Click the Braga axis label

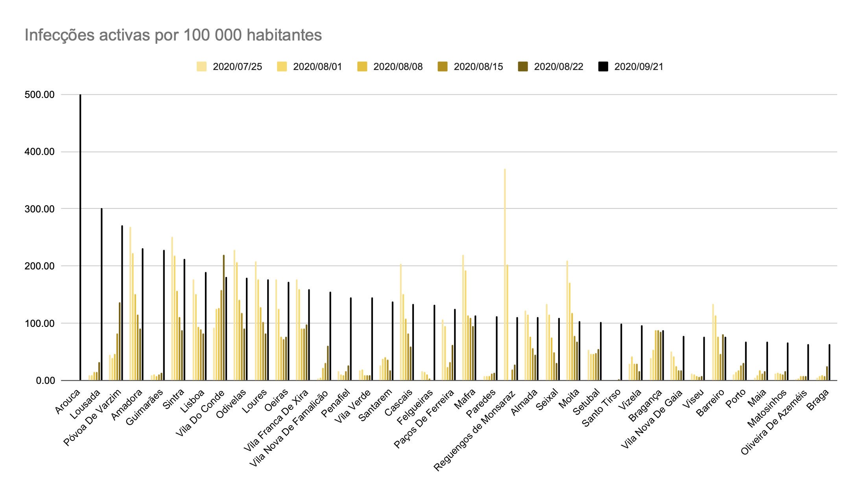coord(818,400)
